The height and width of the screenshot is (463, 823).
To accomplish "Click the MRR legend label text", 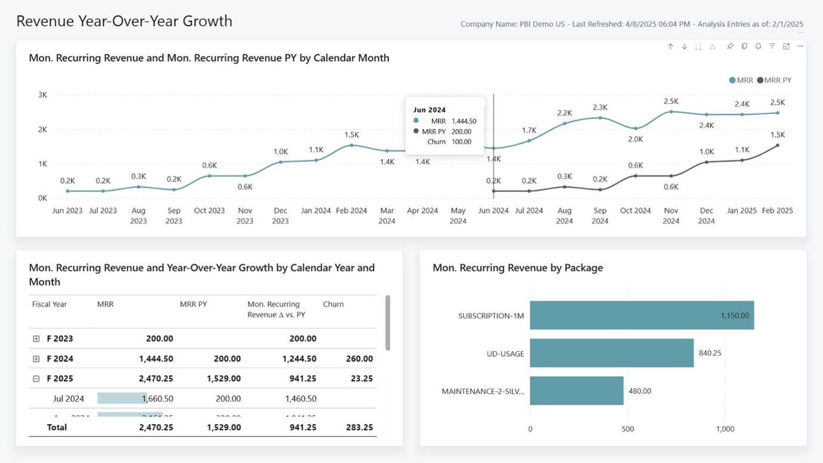I will pyautogui.click(x=745, y=80).
